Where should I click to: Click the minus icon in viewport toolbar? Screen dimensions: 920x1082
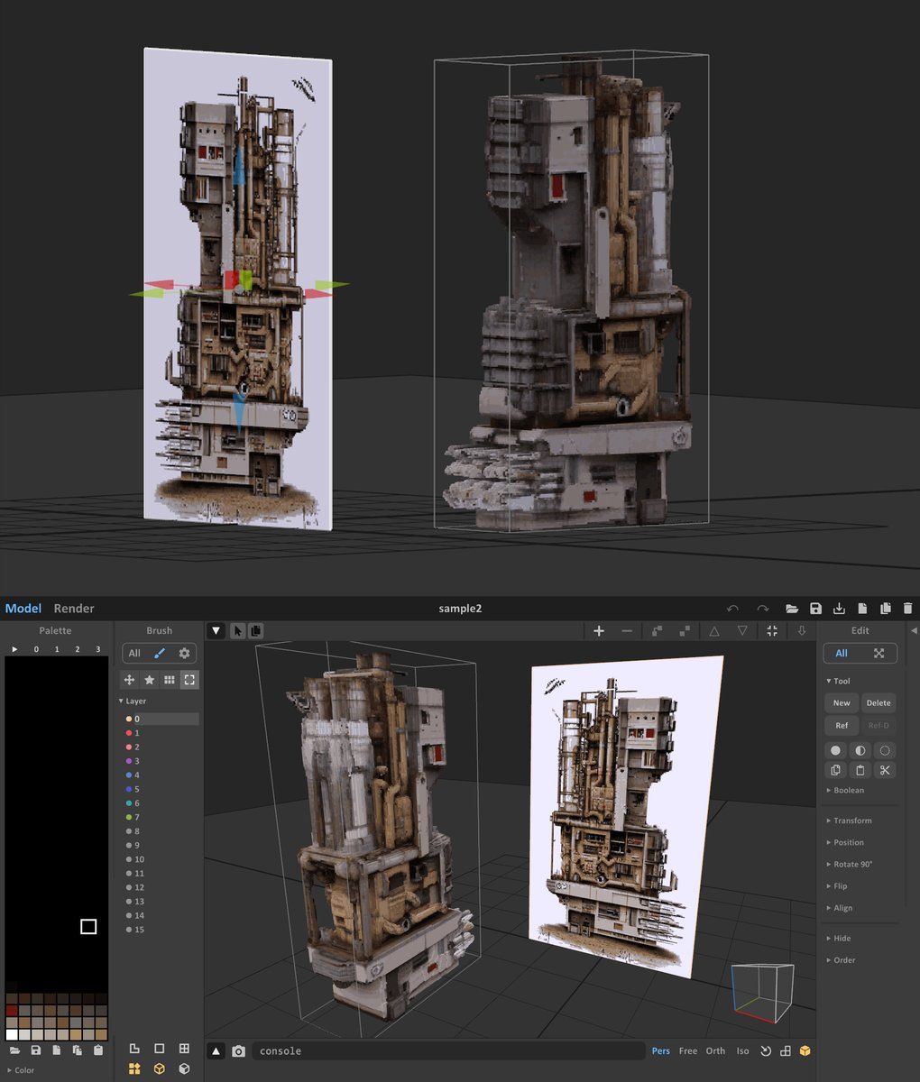[x=627, y=631]
